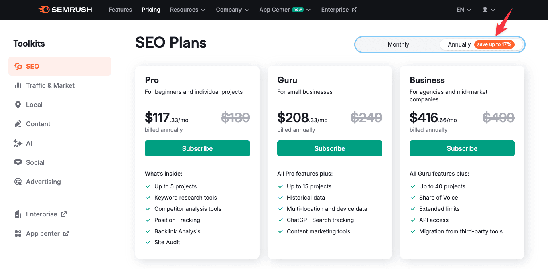Click the Semrush flame logo

point(43,10)
